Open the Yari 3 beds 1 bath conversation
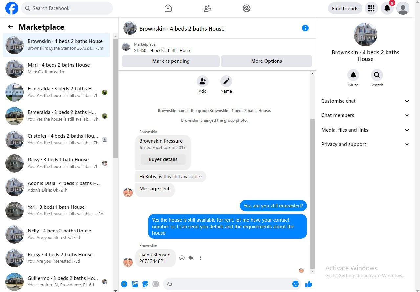The width and height of the screenshot is (420, 292). (56, 211)
